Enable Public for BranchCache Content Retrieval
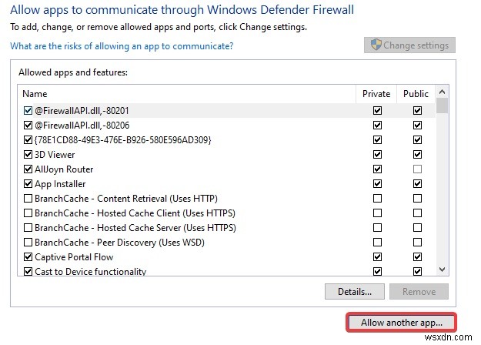 (417, 199)
